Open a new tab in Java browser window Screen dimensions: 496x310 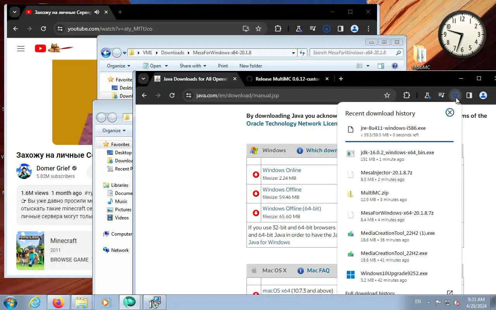(341, 79)
